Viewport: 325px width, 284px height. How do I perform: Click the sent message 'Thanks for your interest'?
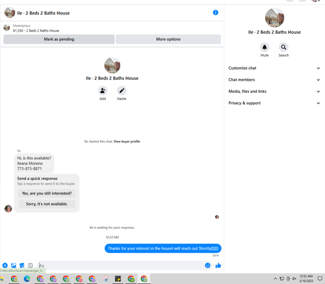point(163,248)
